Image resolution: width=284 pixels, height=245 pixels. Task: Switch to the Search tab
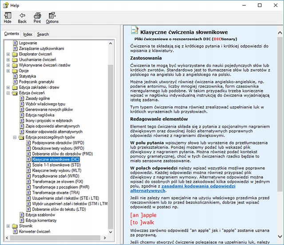(43, 34)
